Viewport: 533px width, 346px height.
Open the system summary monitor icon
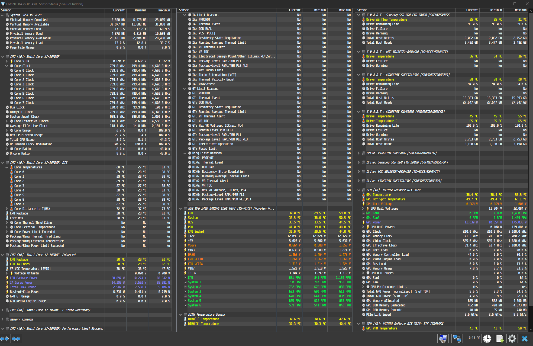click(x=443, y=339)
